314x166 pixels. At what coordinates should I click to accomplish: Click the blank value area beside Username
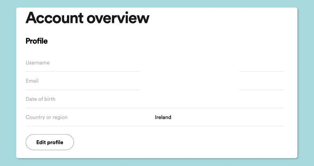pos(190,62)
